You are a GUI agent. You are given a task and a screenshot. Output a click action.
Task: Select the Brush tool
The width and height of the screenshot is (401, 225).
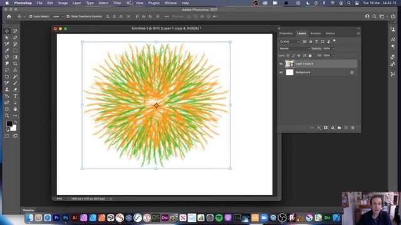tap(15, 83)
